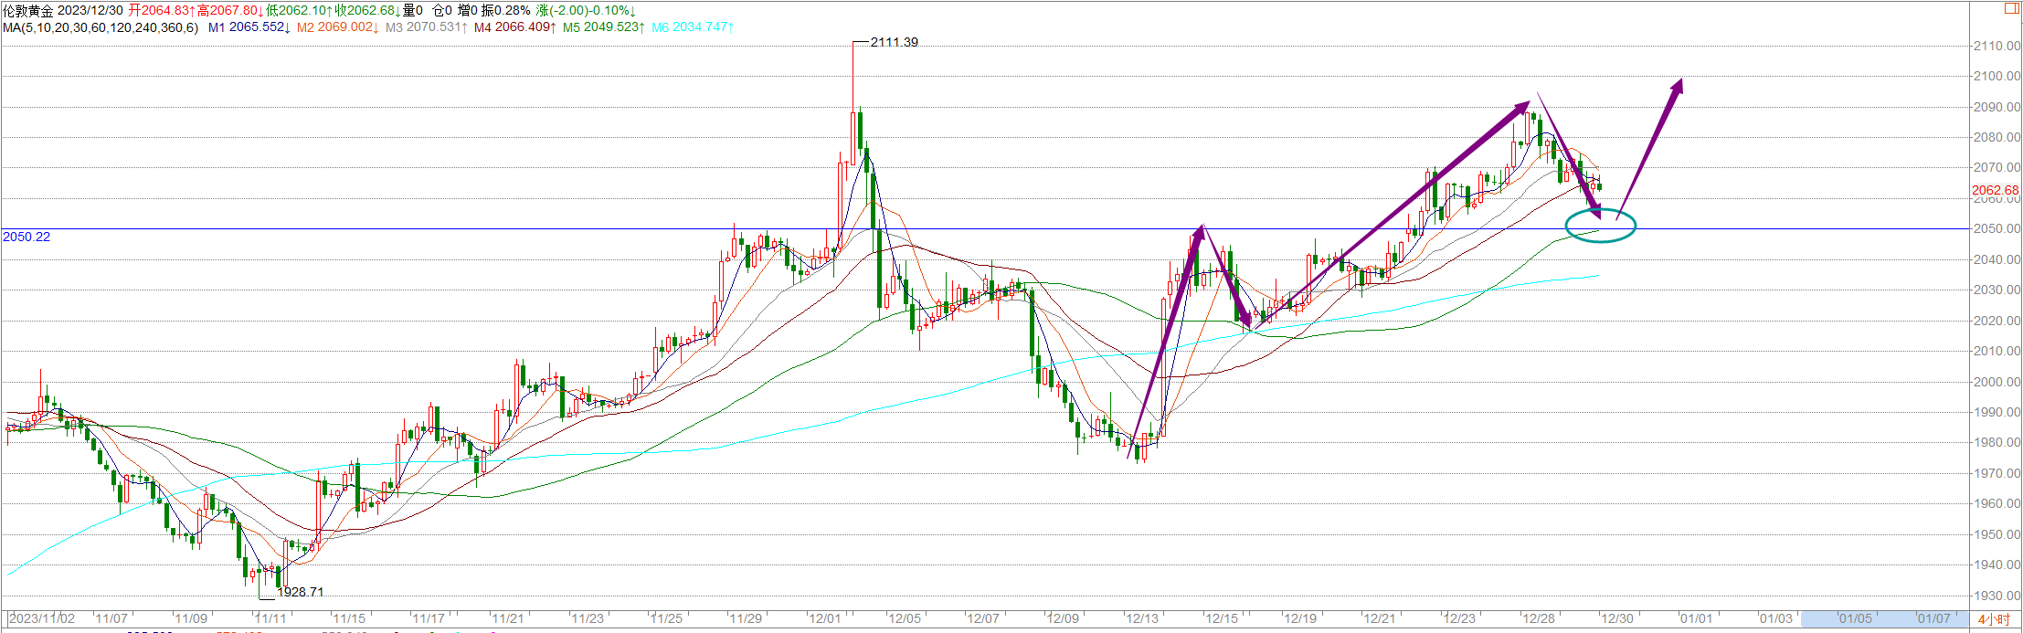Open the 4小时 timeframe selector
This screenshot has width=2023, height=633.
pyautogui.click(x=1994, y=619)
